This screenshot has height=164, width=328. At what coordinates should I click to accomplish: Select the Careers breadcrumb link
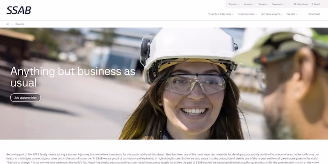click(x=20, y=24)
